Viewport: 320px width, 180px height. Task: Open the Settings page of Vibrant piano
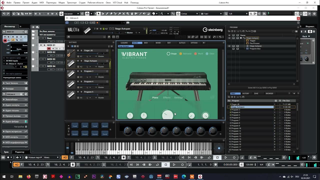178,97
